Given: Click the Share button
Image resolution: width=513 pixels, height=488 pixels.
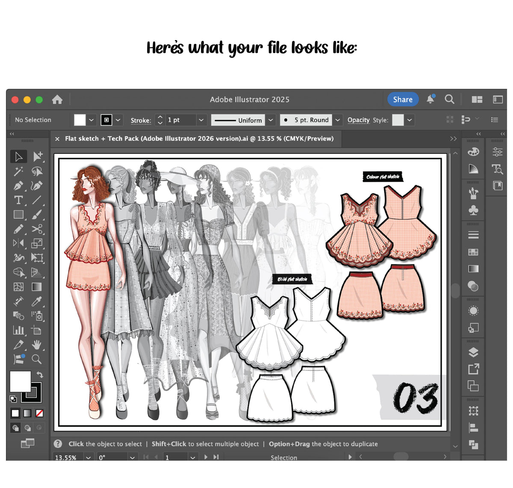Looking at the screenshot, I should 403,99.
